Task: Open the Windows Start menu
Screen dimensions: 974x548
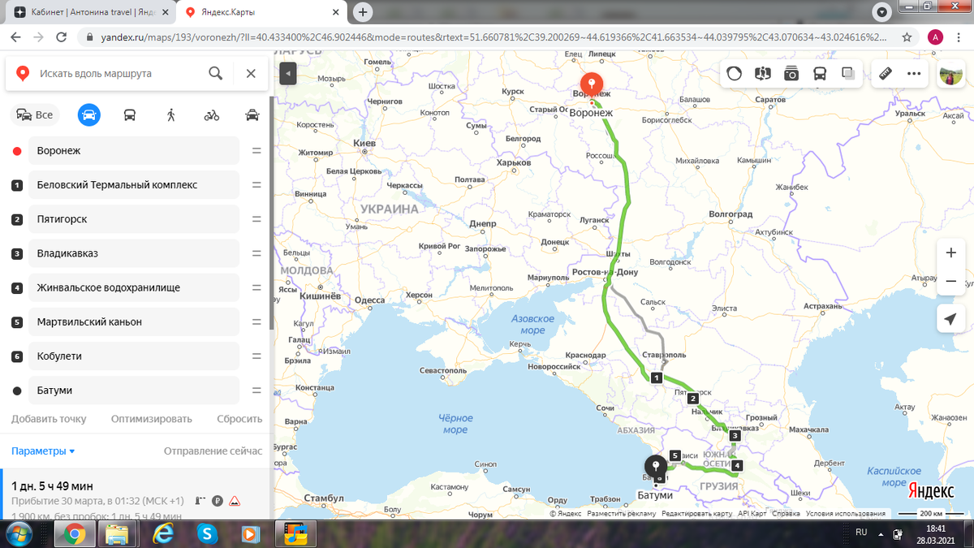Action: [17, 534]
